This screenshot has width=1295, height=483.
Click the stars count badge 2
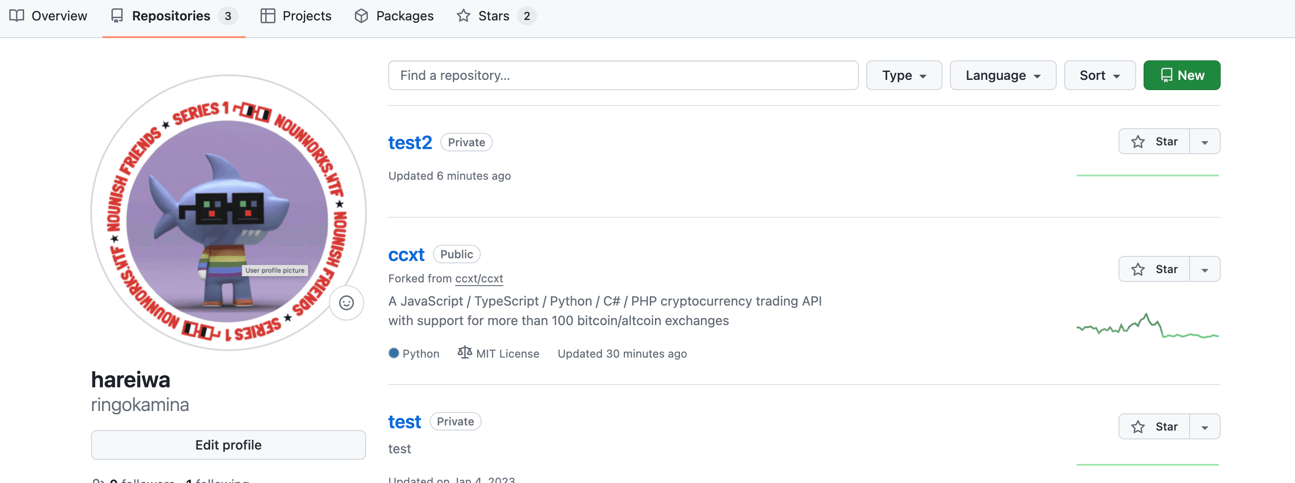pos(526,16)
